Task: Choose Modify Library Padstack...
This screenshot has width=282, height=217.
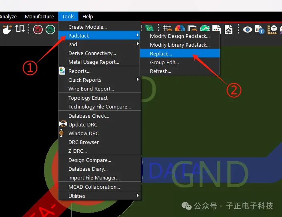Action: click(180, 45)
